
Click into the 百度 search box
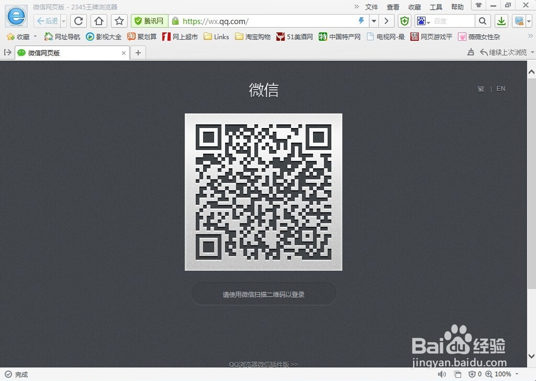coord(453,21)
